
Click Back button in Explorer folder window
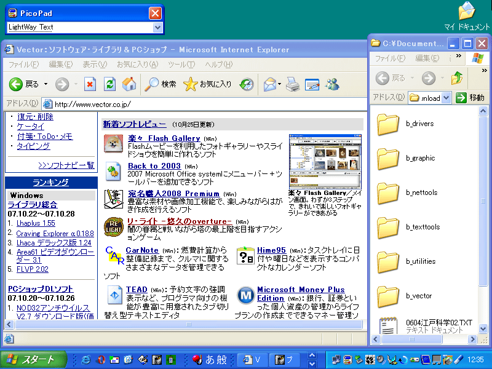(x=391, y=78)
